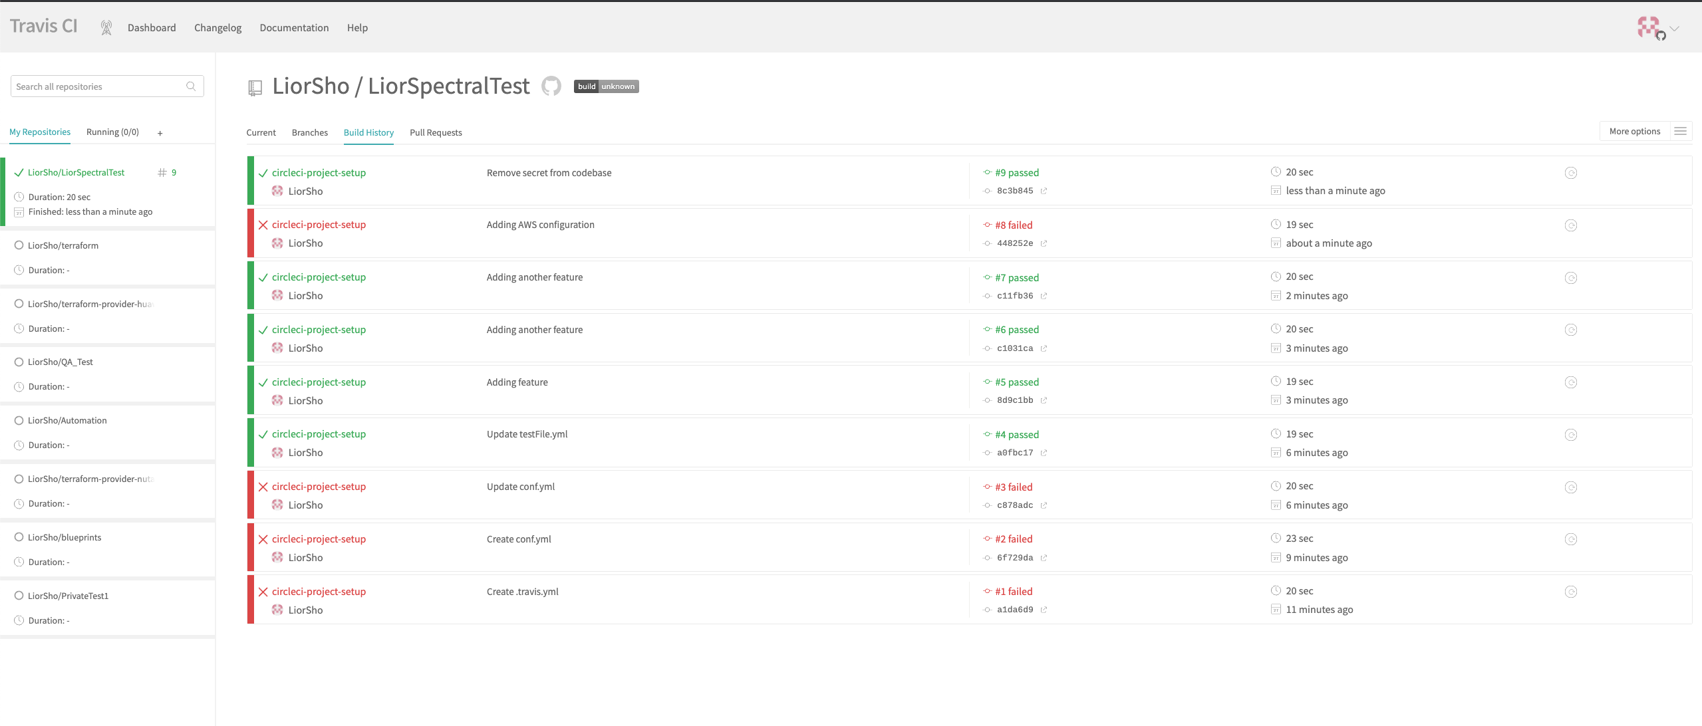Click commit hash 8c3b845
Screen dimensions: 1702x726
1015,191
